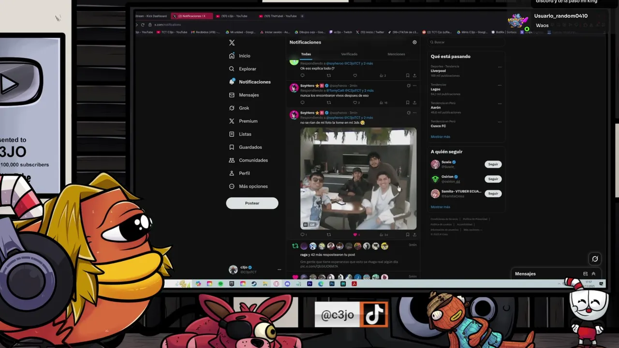Open Mensajes in the sidebar

tap(244, 95)
